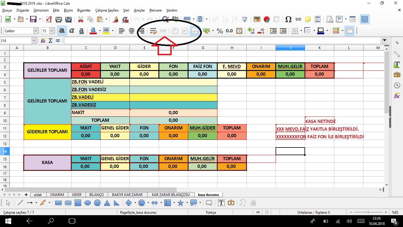Image resolution: width=403 pixels, height=227 pixels.
Task: Open font color dropdown arrow
Action: 100,31
